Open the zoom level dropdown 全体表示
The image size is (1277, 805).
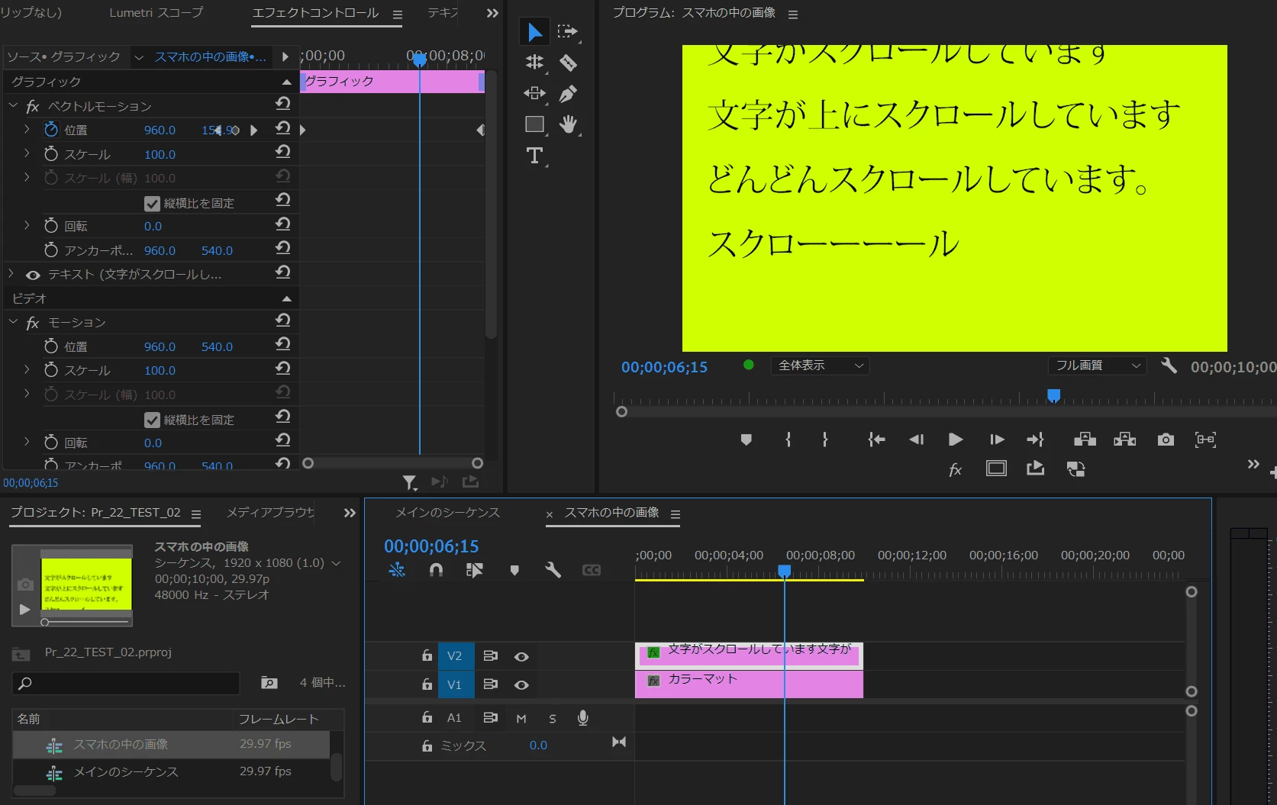tap(820, 365)
